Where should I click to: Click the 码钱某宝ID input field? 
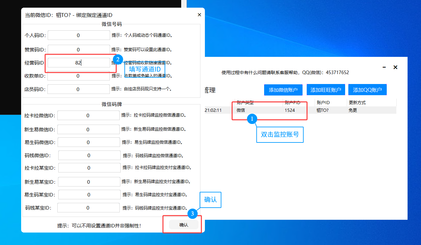pyautogui.click(x=88, y=208)
